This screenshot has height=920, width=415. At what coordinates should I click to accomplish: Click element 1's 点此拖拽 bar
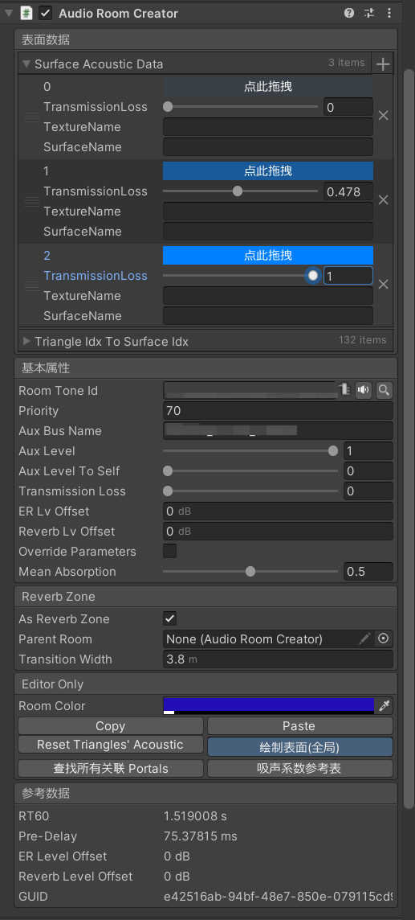point(268,170)
